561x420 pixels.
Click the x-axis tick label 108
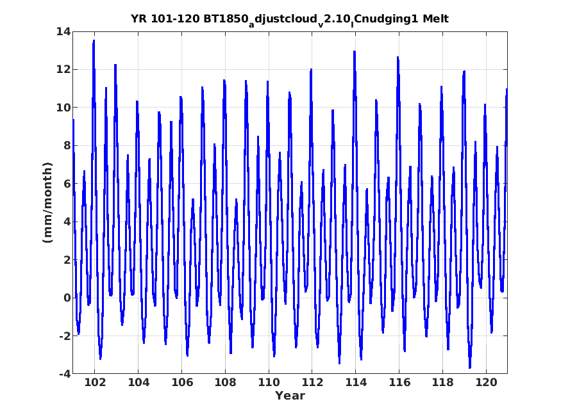click(x=226, y=382)
